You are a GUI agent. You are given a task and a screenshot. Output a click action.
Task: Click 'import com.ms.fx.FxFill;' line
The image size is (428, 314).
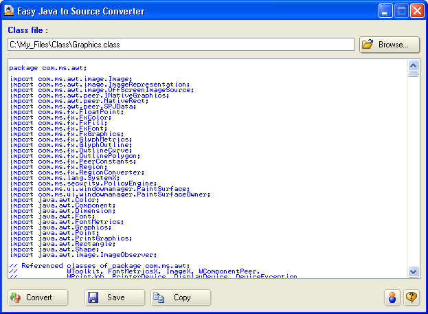pyautogui.click(x=58, y=123)
